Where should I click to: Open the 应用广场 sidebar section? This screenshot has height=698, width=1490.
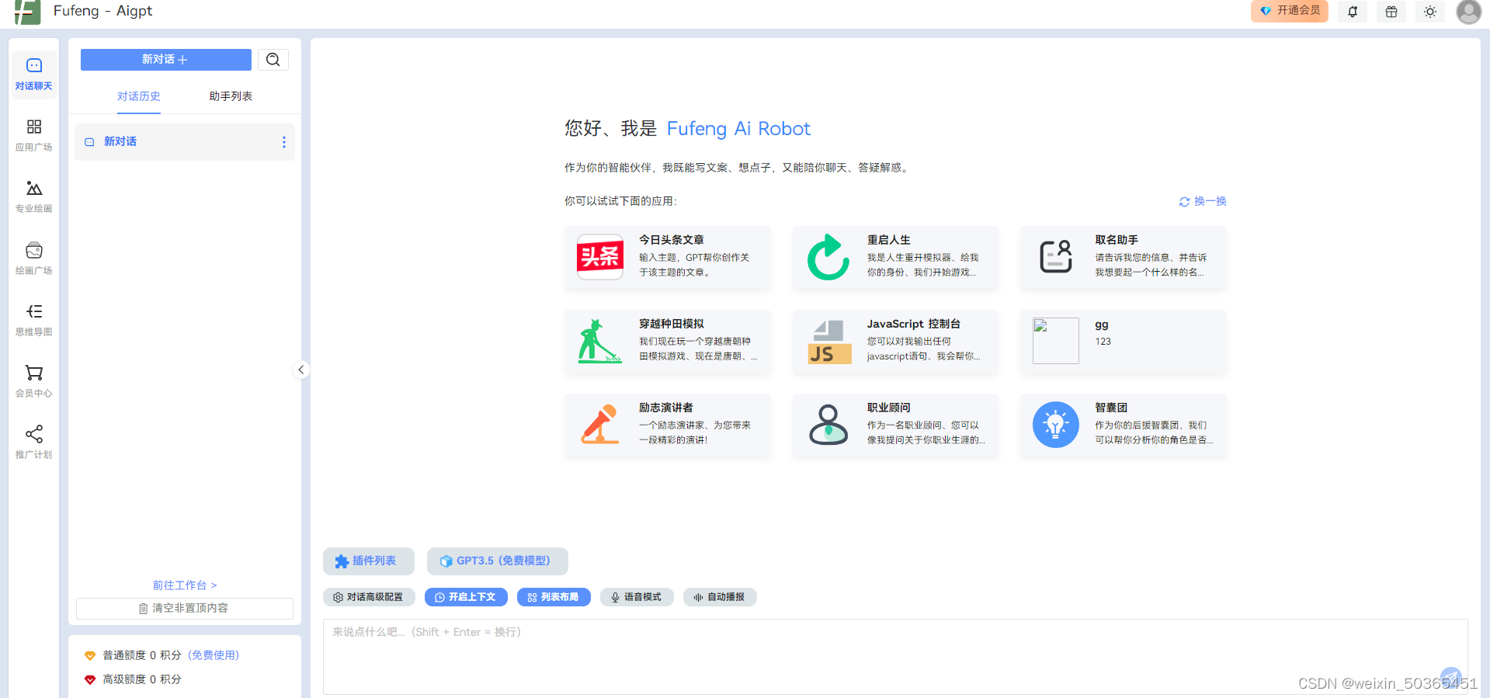click(34, 136)
